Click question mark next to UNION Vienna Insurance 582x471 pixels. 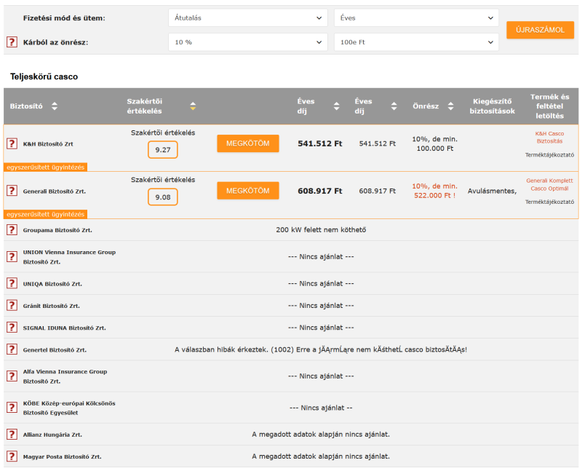click(x=12, y=256)
